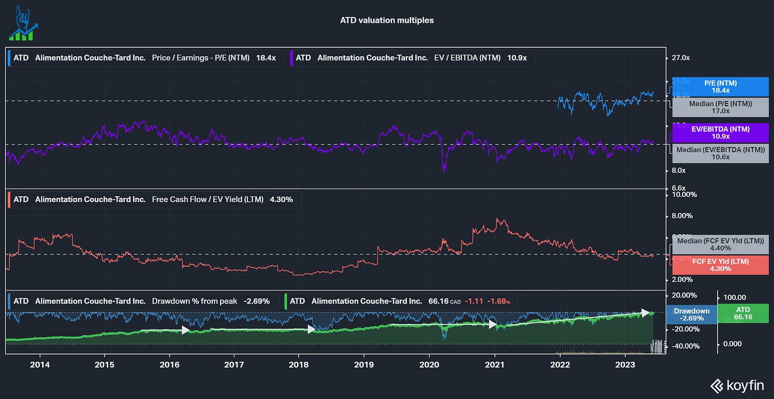Click the Median (P/E (NTM)) 17.0x axis label

[720, 107]
